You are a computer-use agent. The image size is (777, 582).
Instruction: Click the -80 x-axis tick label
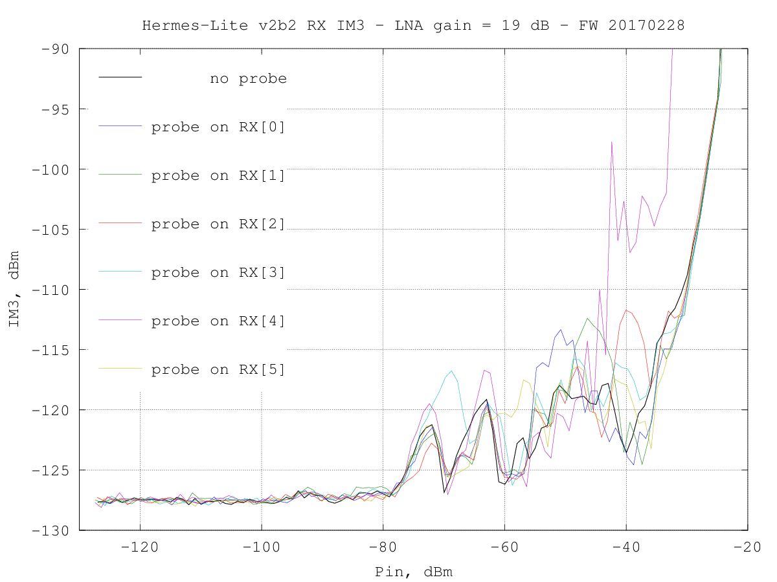(x=383, y=546)
